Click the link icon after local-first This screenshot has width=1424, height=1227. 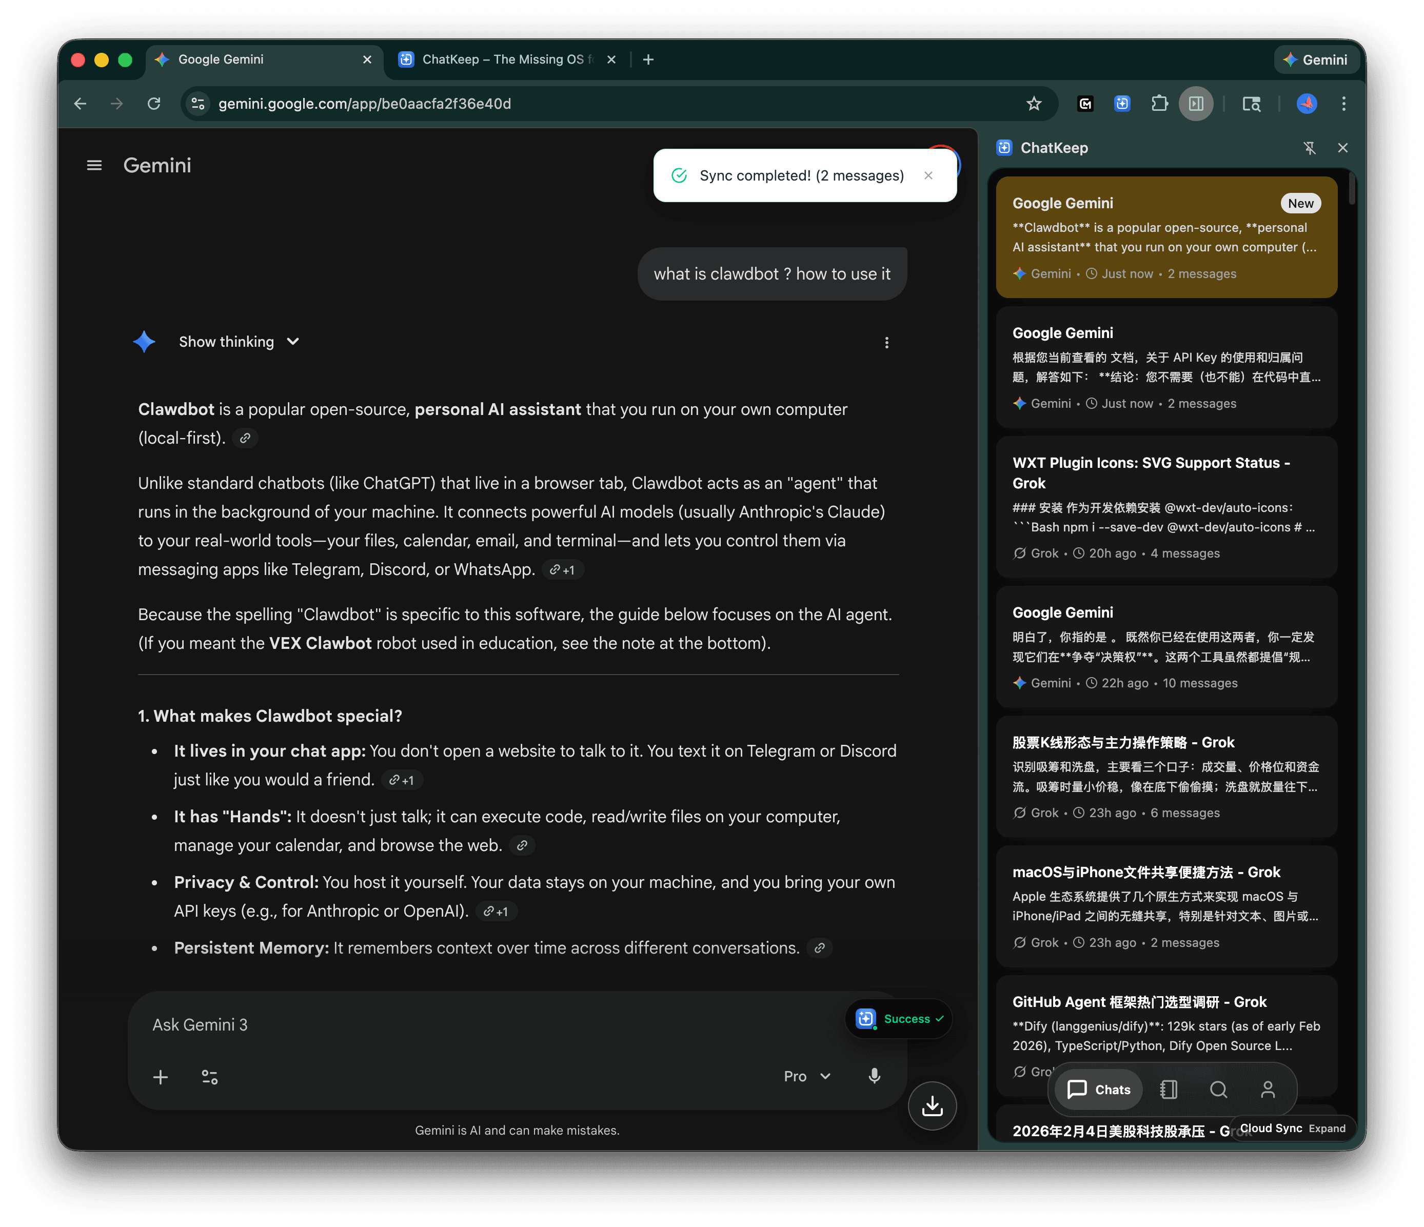pos(245,438)
